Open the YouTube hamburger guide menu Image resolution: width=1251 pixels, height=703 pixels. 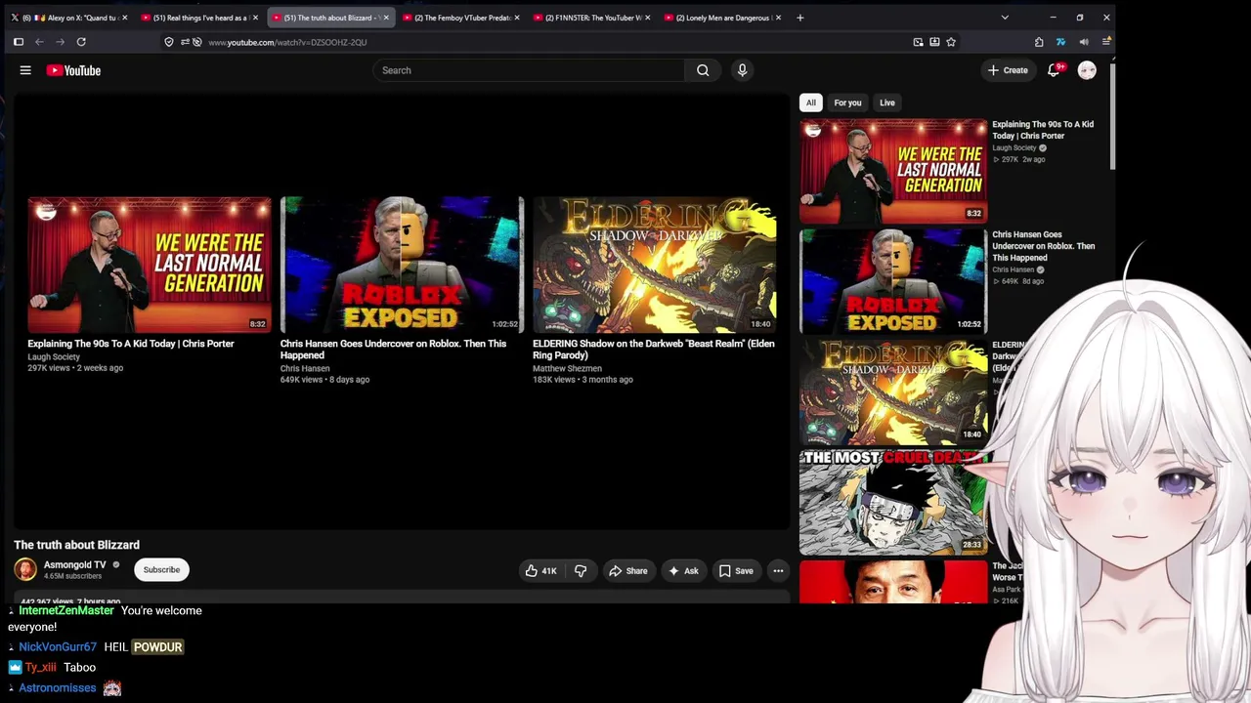[x=25, y=70]
